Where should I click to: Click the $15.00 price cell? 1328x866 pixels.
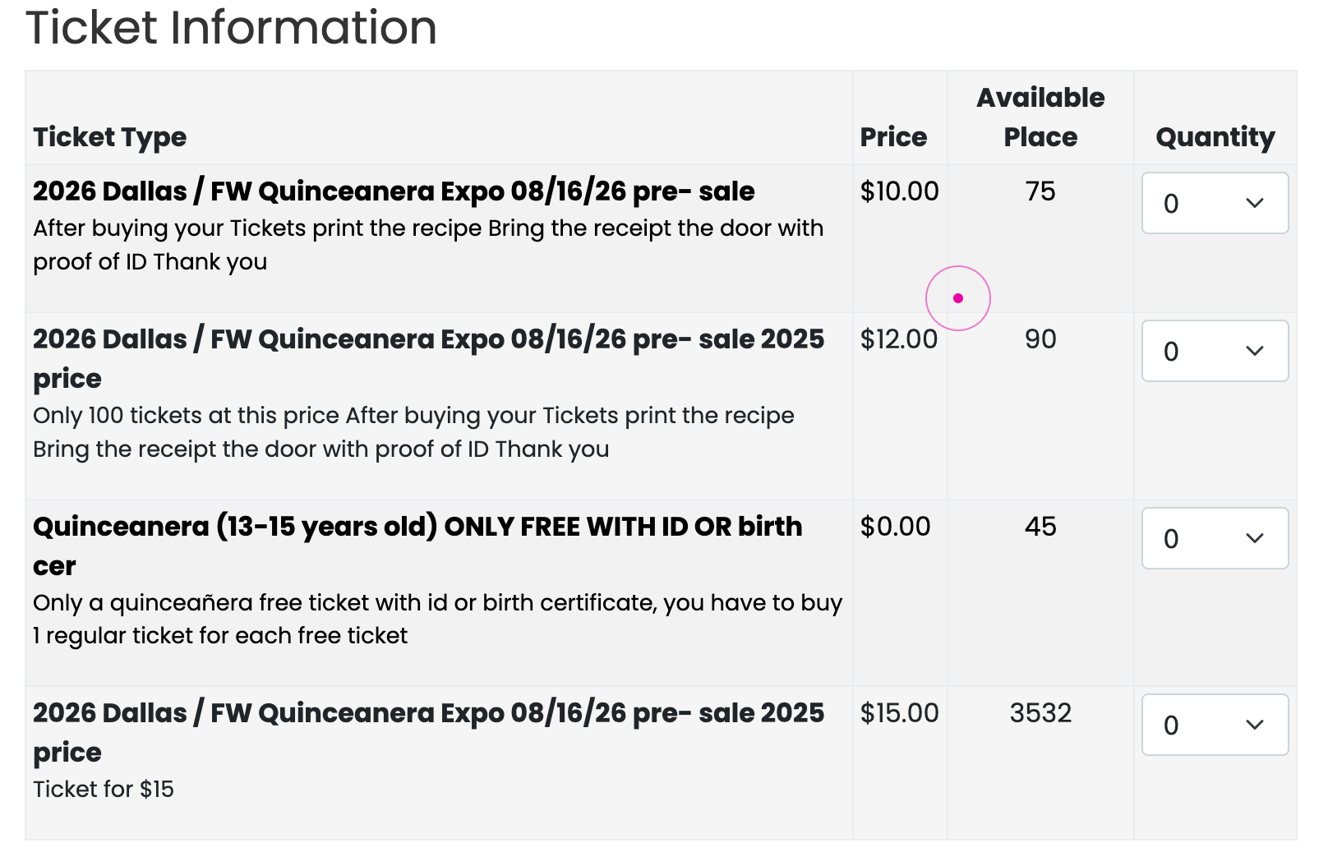[x=898, y=712]
